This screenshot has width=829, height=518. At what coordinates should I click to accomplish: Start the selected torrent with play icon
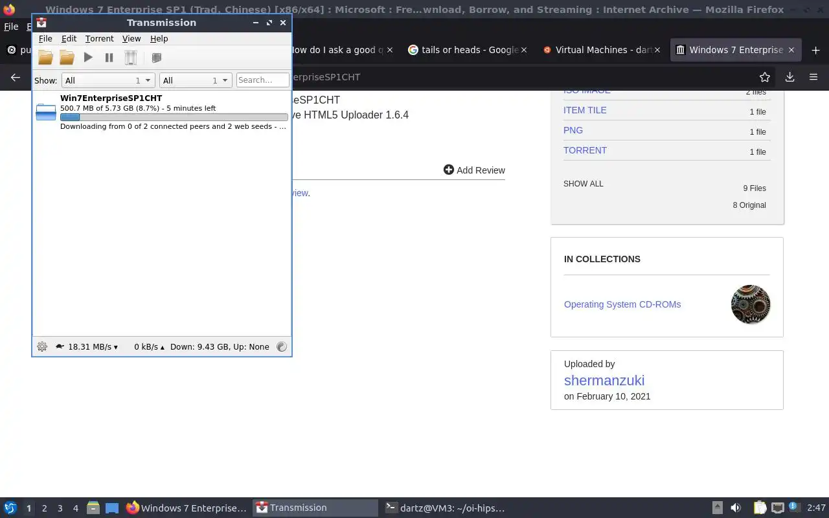(x=88, y=58)
